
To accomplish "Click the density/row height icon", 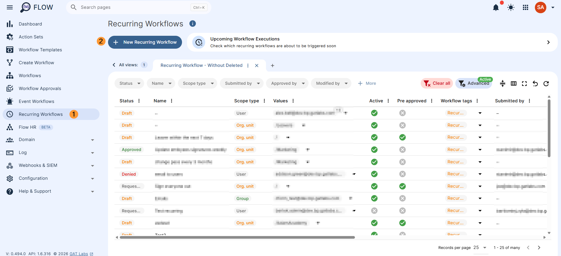I will (503, 84).
